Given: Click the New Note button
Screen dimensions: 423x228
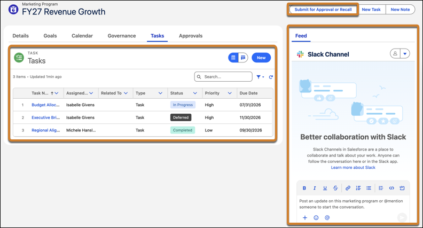Looking at the screenshot, I should tap(401, 10).
